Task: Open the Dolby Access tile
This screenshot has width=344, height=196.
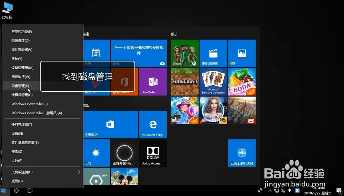Action: (153, 153)
